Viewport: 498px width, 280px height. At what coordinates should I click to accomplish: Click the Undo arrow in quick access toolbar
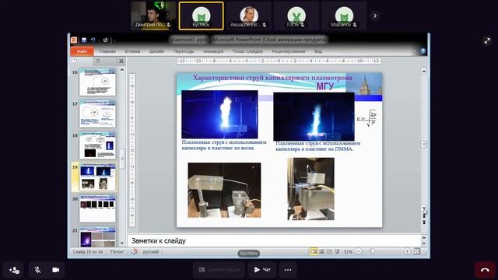[x=93, y=40]
